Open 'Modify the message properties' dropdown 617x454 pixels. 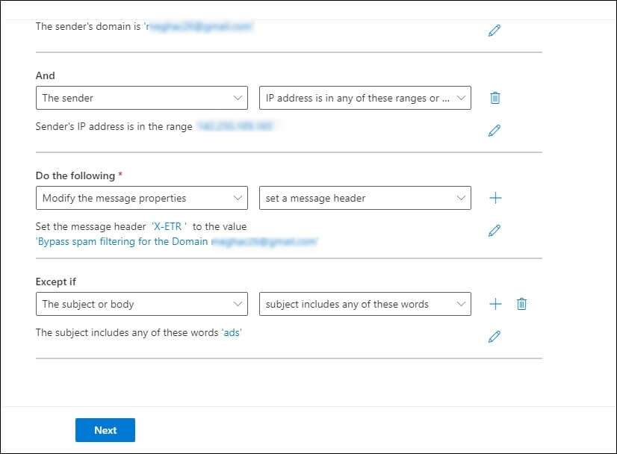pos(142,198)
